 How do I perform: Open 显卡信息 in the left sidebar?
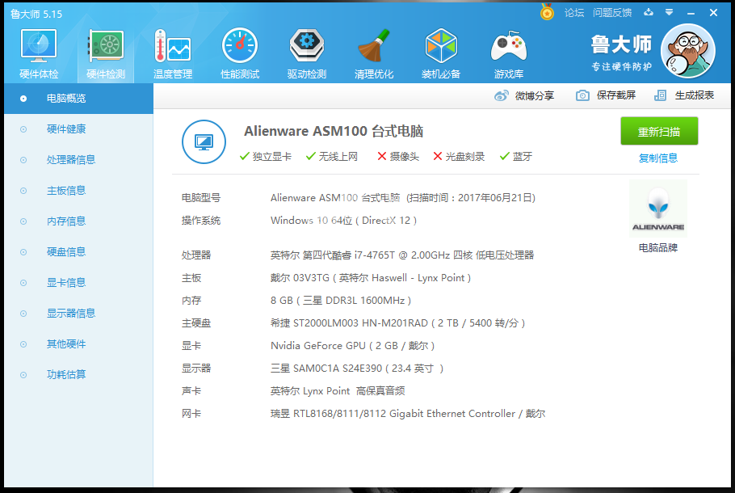click(x=66, y=283)
